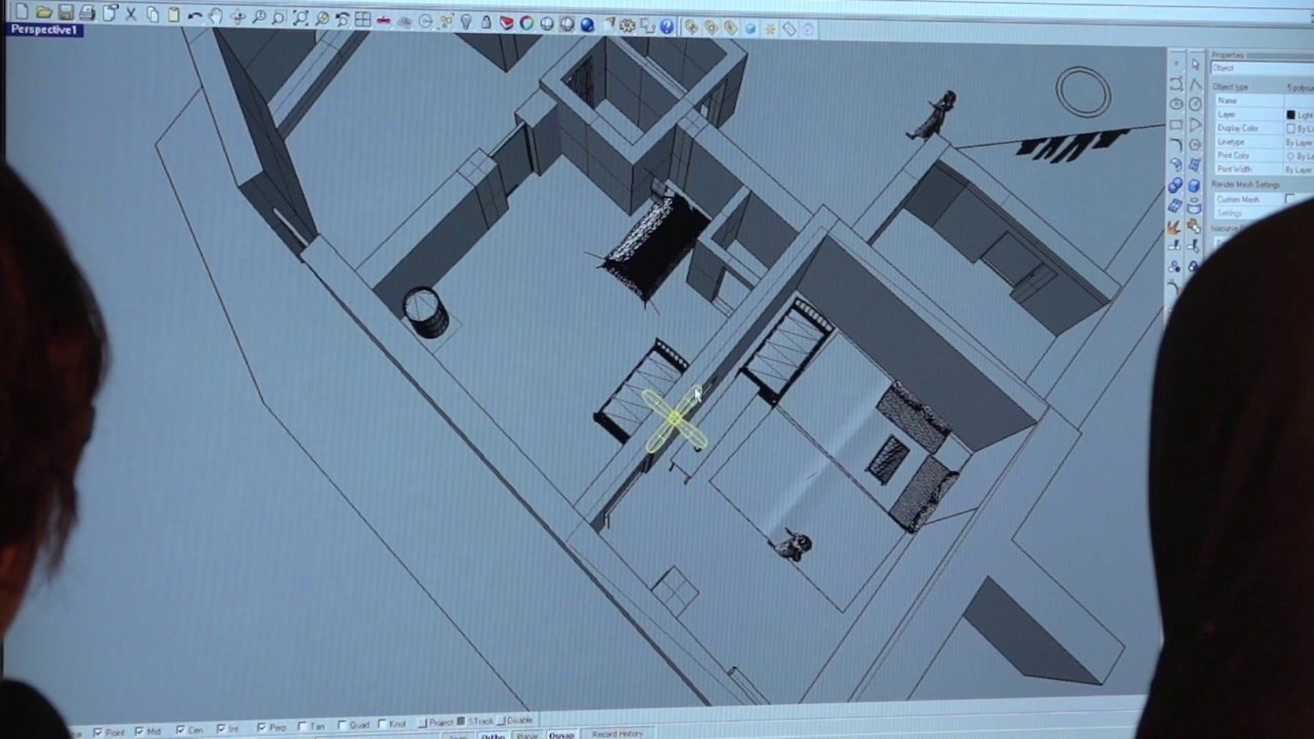Enable the Quad osnap checkbox

click(x=342, y=725)
